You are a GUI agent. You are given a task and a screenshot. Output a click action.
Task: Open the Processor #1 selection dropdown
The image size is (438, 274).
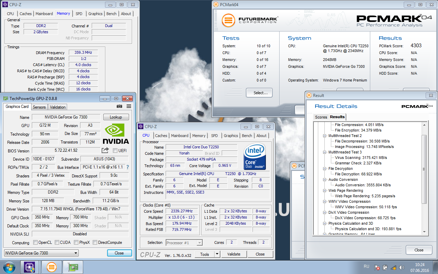[x=184, y=242]
